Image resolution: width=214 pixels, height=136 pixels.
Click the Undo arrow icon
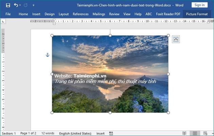(x=16, y=5)
